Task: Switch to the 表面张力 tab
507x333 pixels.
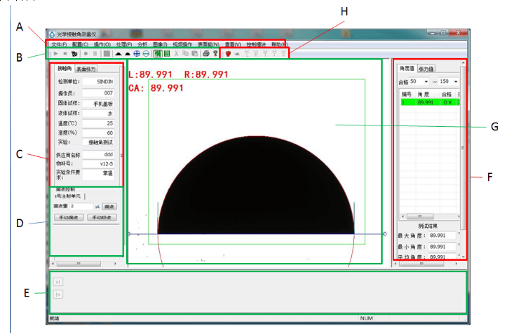Action: [x=86, y=69]
